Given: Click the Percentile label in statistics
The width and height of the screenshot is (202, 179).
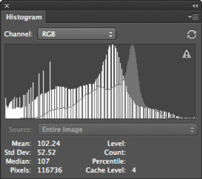Looking at the screenshot, I should [x=109, y=161].
